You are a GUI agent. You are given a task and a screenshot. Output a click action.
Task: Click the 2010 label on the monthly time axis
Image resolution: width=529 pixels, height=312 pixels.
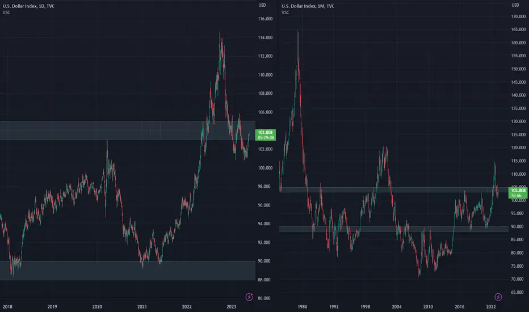pos(428,306)
